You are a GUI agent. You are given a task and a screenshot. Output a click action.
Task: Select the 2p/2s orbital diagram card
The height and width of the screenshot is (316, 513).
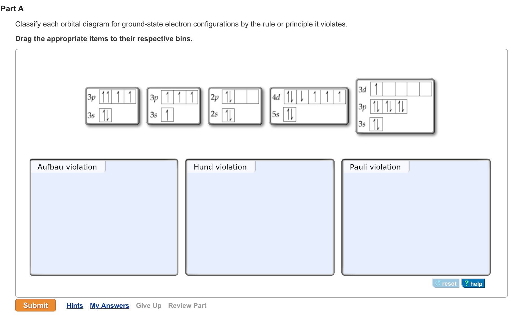[235, 106]
